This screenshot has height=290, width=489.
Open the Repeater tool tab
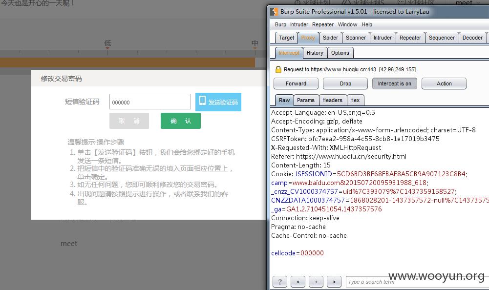pyautogui.click(x=410, y=38)
